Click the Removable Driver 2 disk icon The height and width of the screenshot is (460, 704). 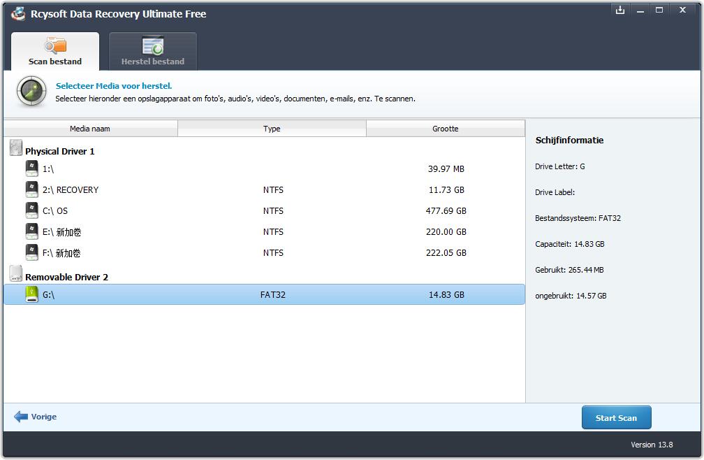click(16, 275)
